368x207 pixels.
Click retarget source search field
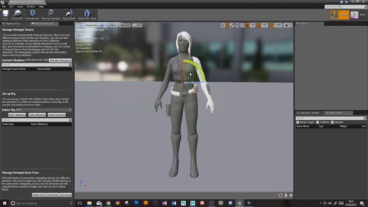[x=37, y=65]
